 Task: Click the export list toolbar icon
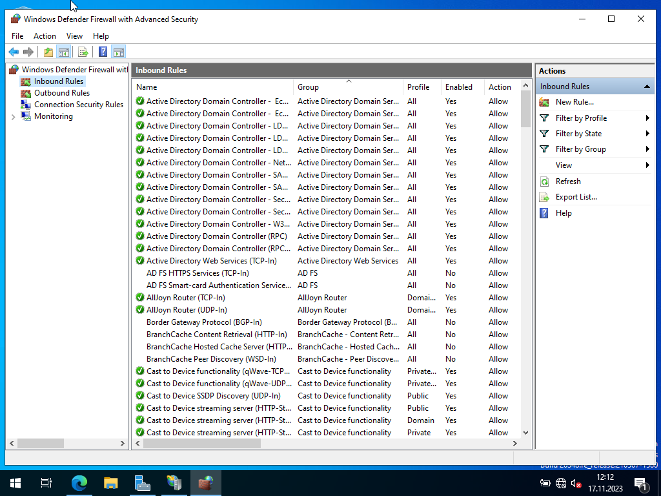[83, 52]
